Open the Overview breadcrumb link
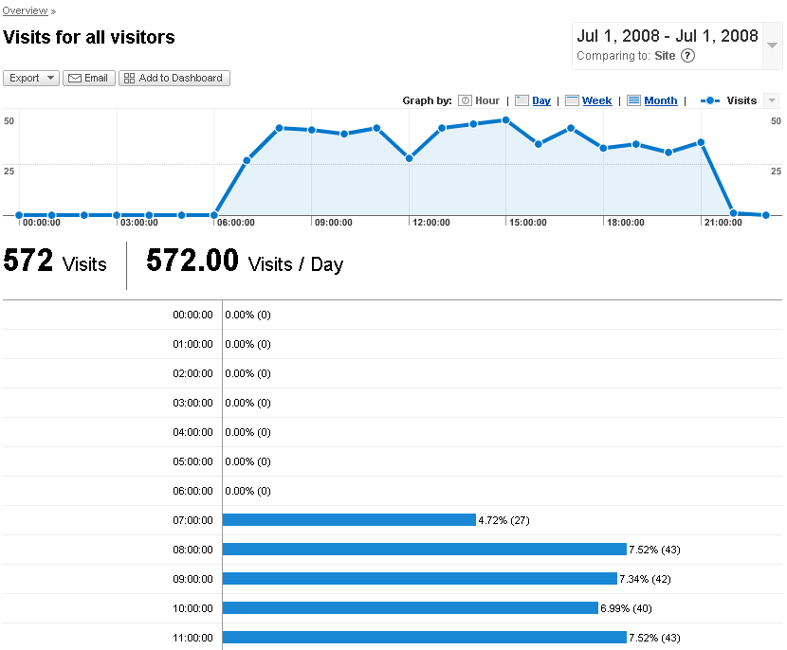The width and height of the screenshot is (787, 650). (x=25, y=10)
